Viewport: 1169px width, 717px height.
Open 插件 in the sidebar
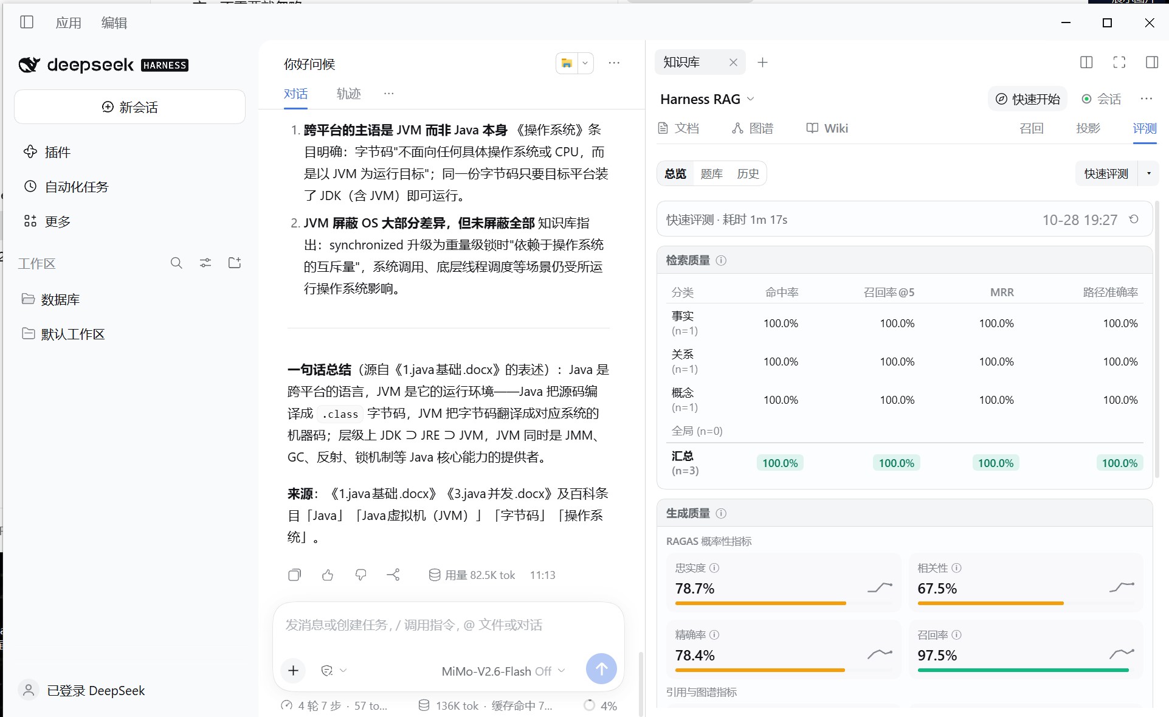click(x=47, y=152)
